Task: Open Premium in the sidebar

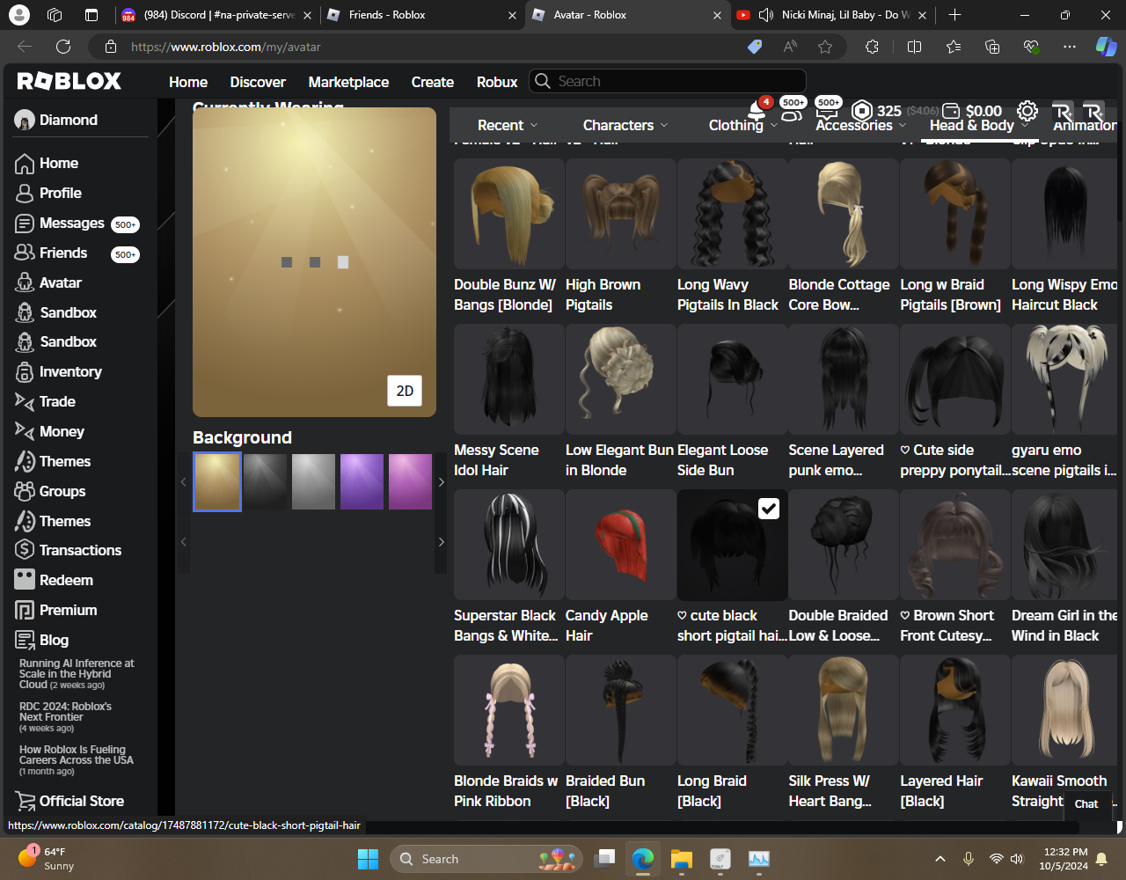Action: click(56, 611)
